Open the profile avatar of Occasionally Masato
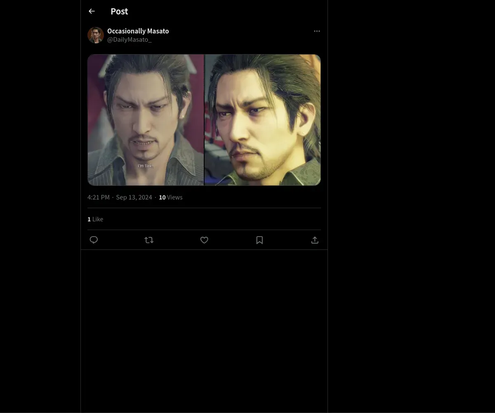The image size is (495, 413). [x=95, y=35]
